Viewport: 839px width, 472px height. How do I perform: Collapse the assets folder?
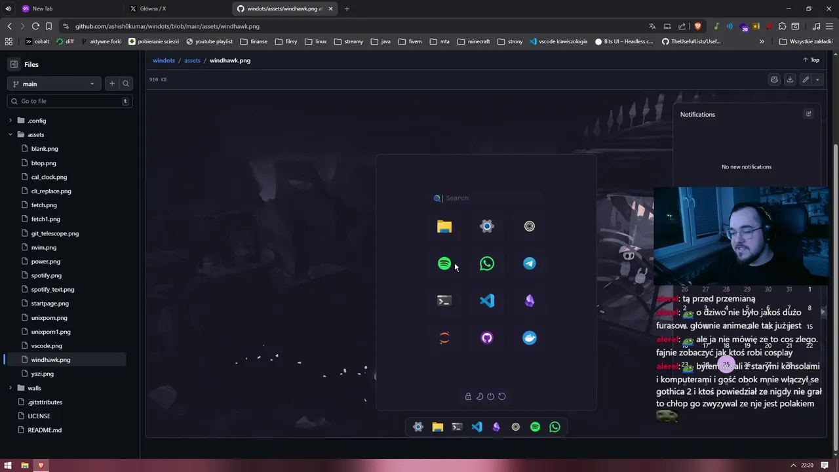pyautogui.click(x=10, y=134)
